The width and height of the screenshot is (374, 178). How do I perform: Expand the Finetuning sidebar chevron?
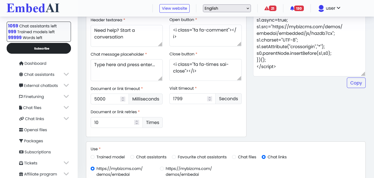66,96
